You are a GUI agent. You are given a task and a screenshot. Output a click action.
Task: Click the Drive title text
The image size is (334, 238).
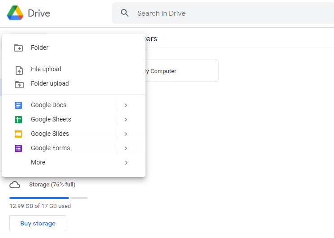coord(39,13)
